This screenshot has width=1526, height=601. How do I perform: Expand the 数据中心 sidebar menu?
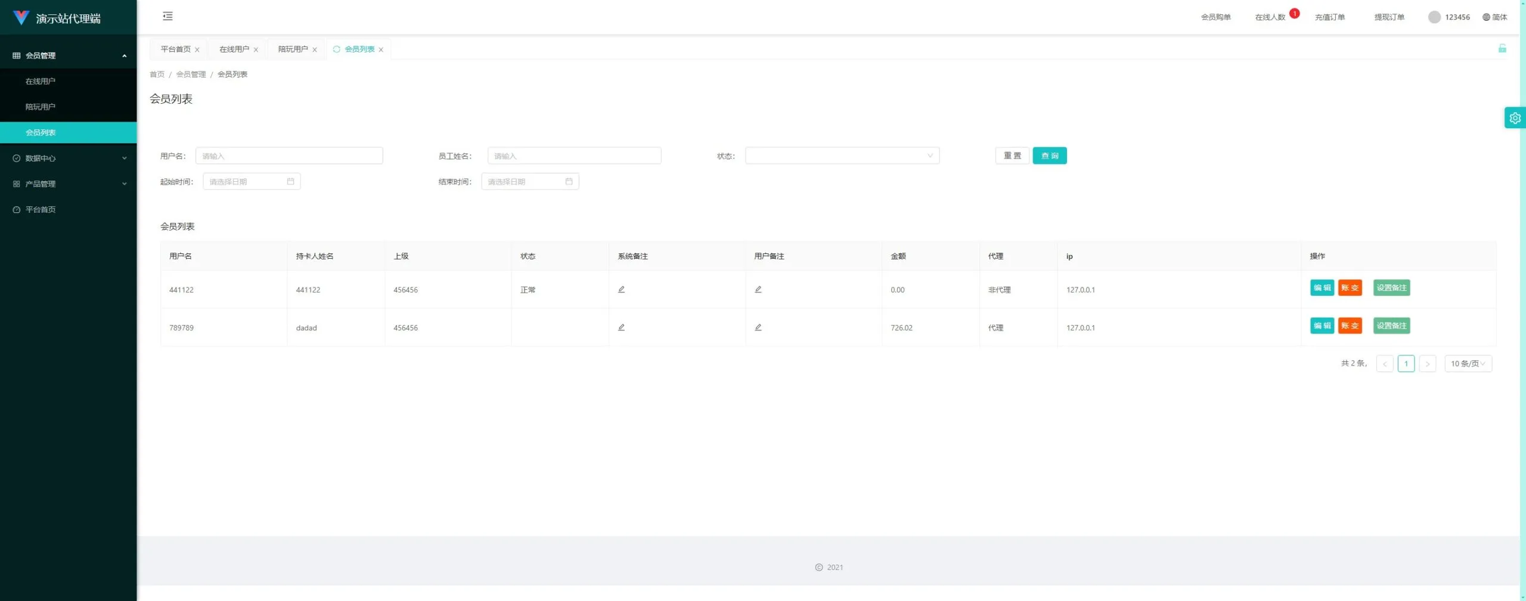coord(69,158)
